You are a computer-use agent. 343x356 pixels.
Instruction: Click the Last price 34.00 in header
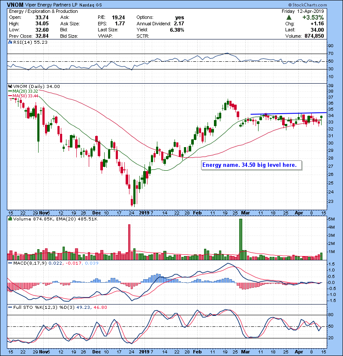click(317, 30)
